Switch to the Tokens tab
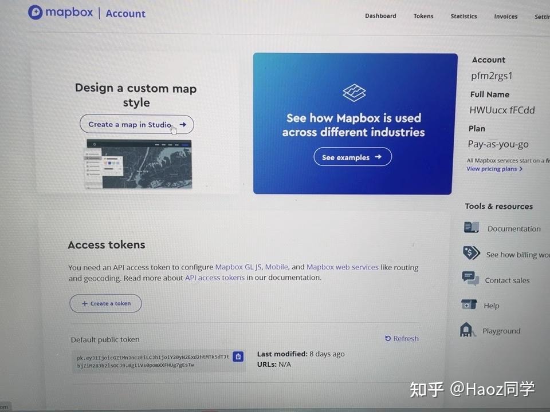 [x=423, y=16]
